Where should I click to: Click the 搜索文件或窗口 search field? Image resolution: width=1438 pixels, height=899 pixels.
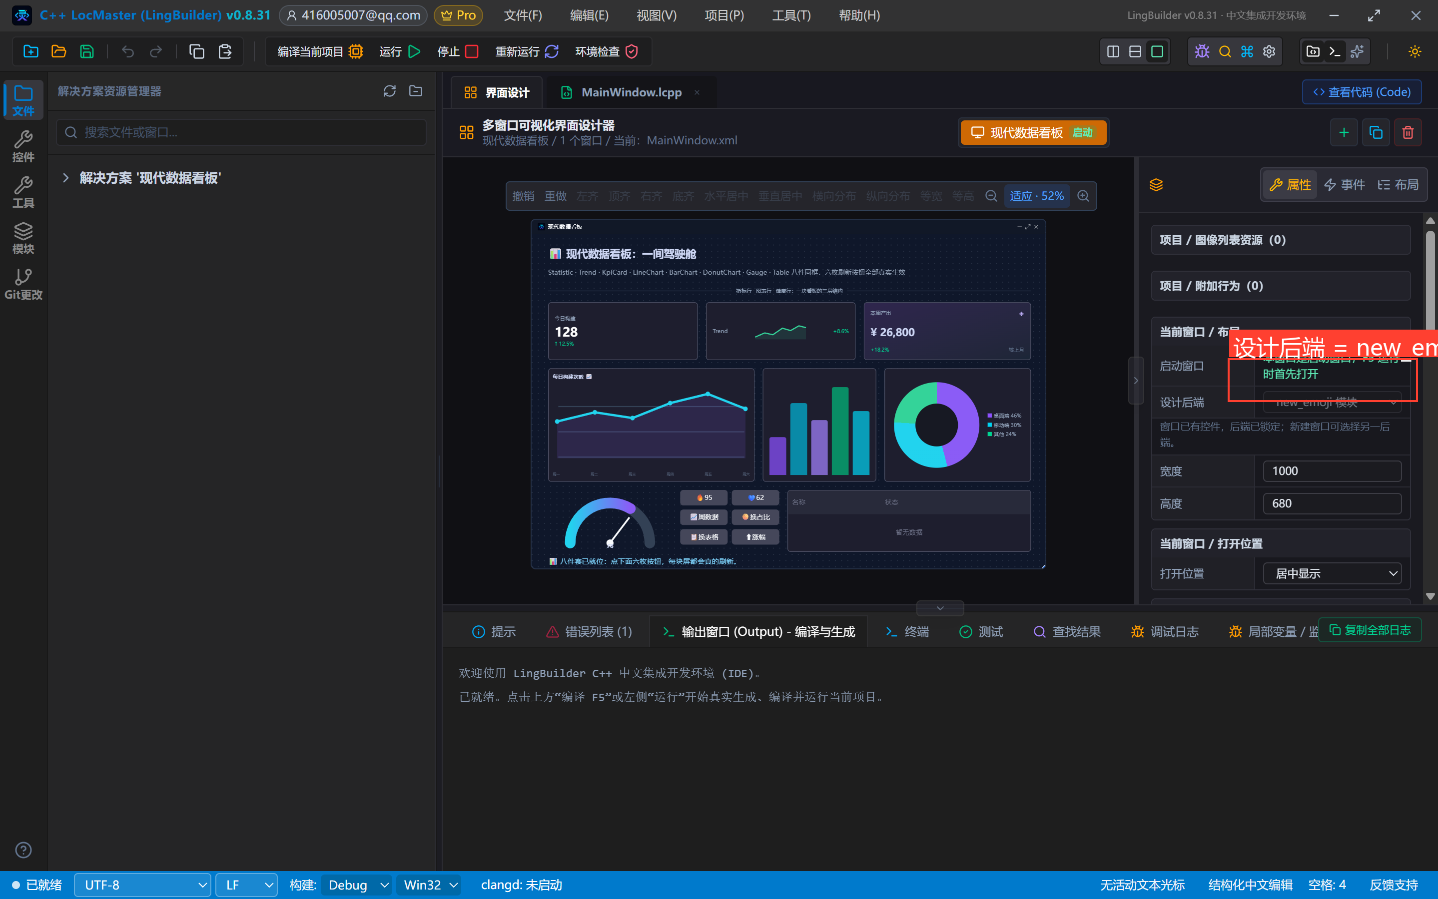(x=241, y=132)
